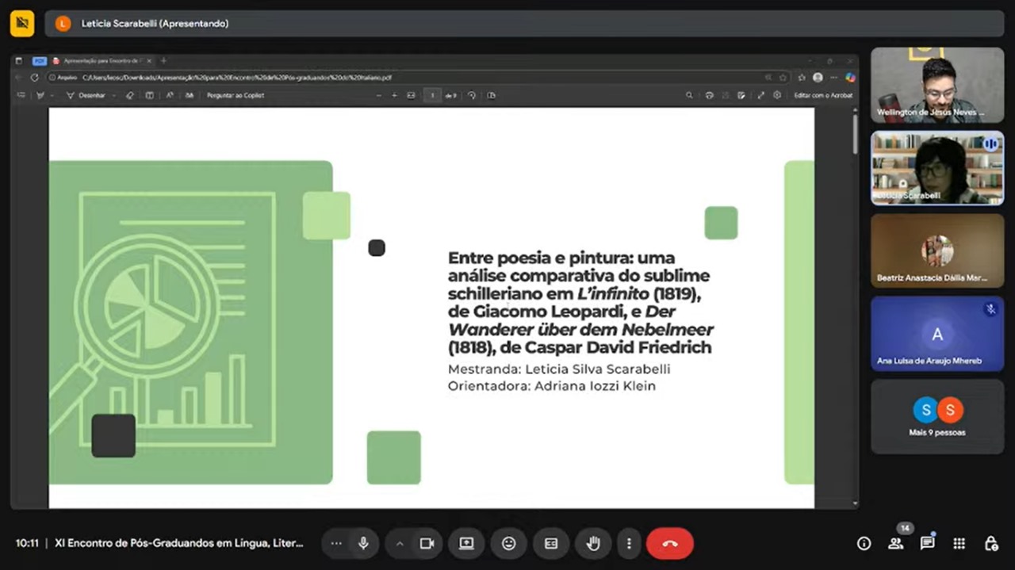Expand video settings chevron beside camera
The image size is (1015, 570).
[x=400, y=543]
